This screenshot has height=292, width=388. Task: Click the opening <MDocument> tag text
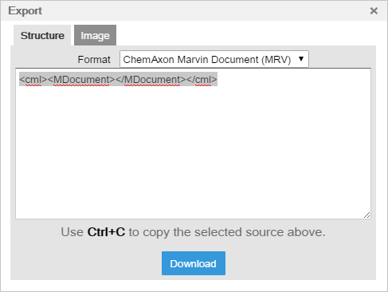point(81,80)
